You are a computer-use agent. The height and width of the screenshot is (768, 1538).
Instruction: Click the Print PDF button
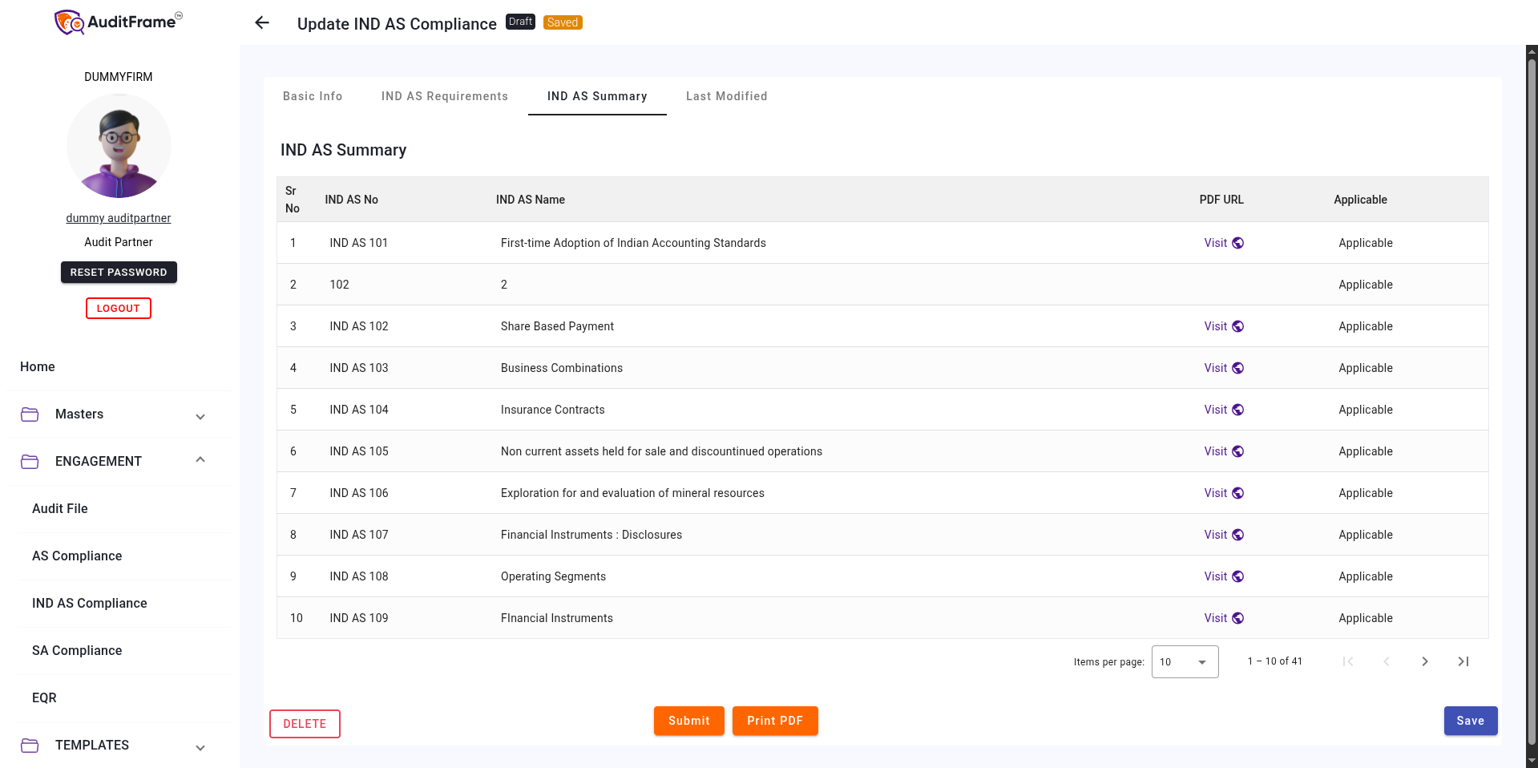(x=774, y=721)
